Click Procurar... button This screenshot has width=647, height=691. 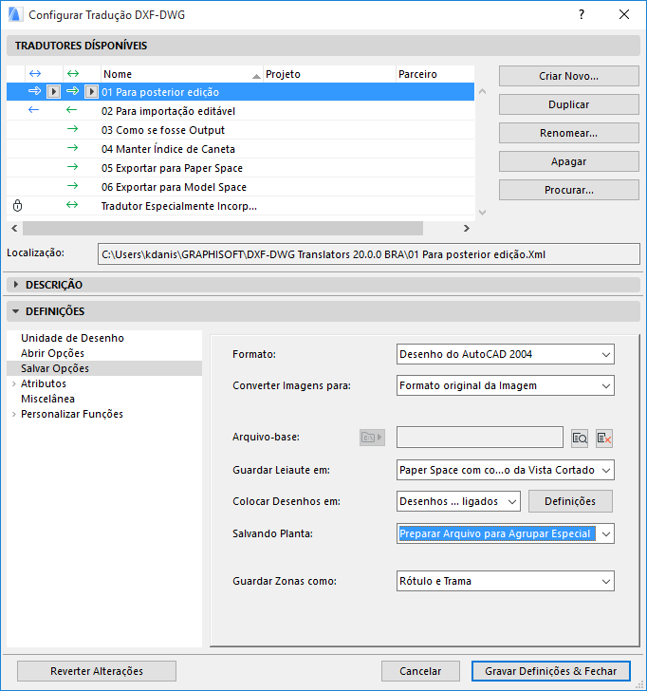pyautogui.click(x=568, y=190)
